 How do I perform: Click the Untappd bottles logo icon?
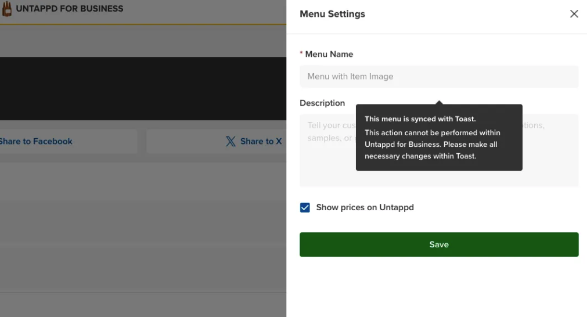point(6,9)
